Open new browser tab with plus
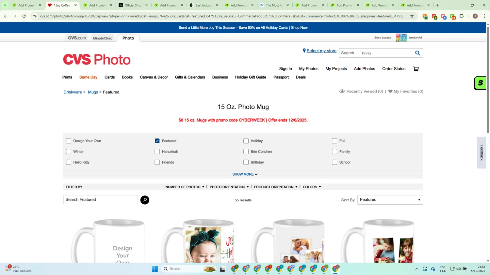This screenshot has width=490, height=275. (438, 5)
